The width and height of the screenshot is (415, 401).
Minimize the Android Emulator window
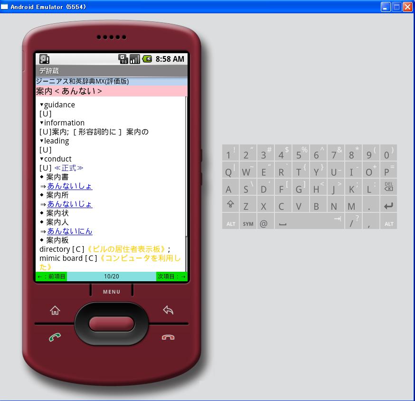[x=386, y=7]
